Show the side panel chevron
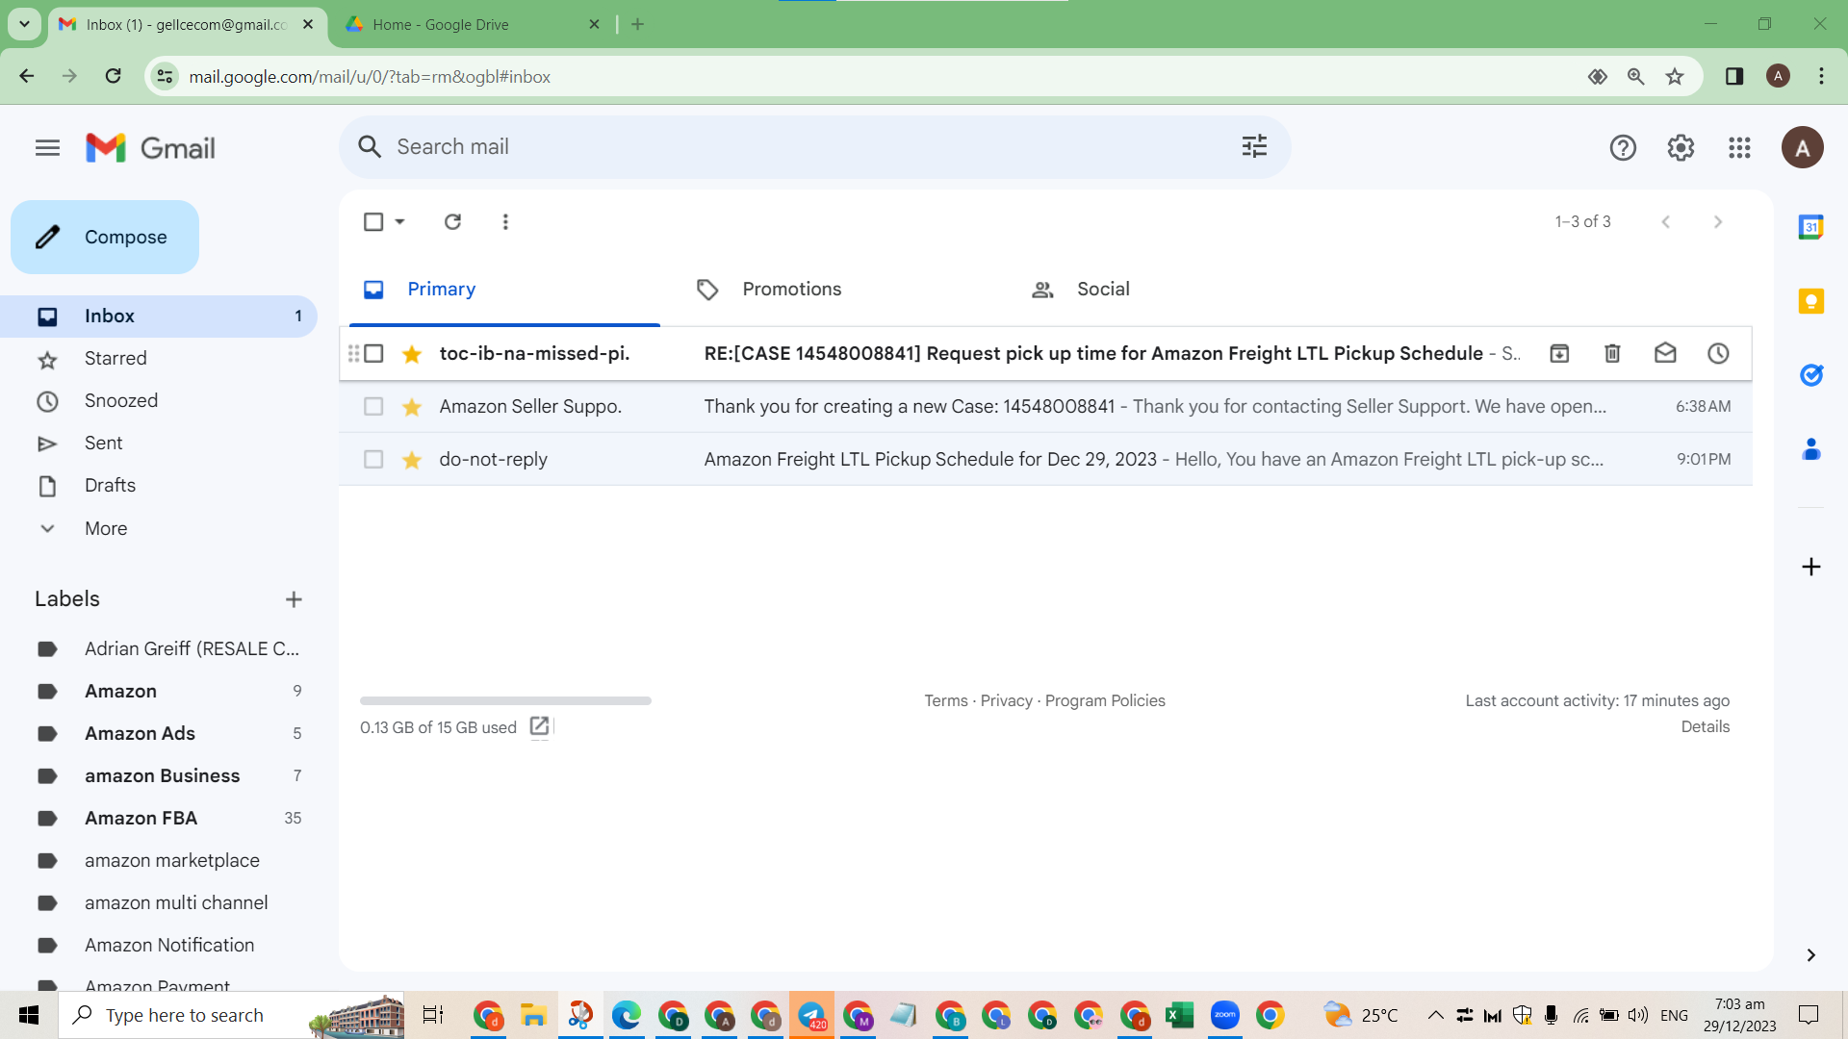1848x1039 pixels. point(1810,954)
